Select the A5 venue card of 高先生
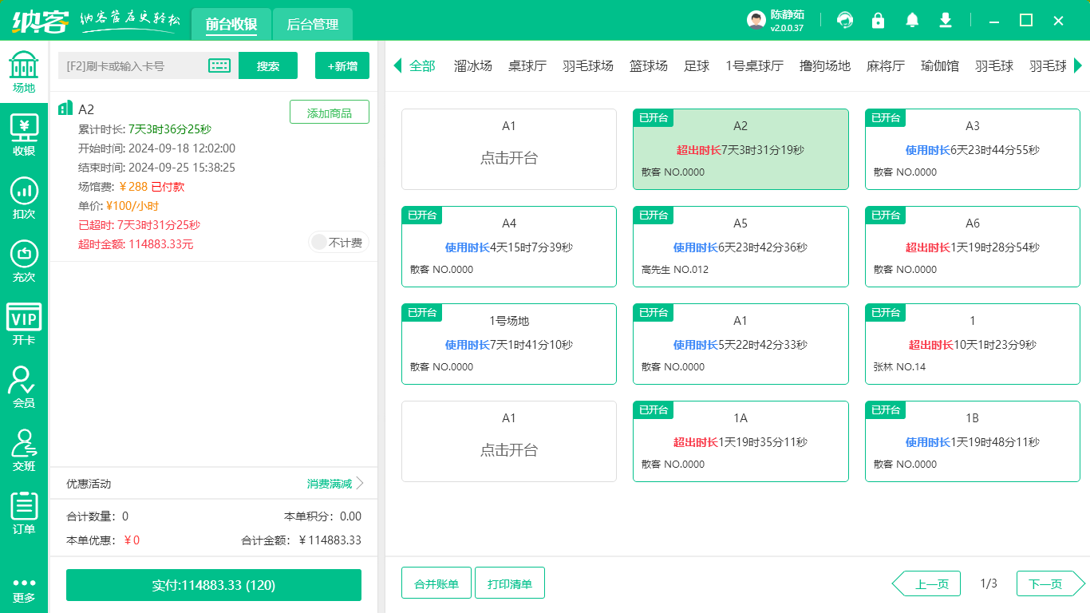Screen dimensions: 1090x613 (740, 247)
